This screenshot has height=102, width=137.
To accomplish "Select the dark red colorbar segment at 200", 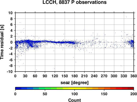I will tap(131, 88).
